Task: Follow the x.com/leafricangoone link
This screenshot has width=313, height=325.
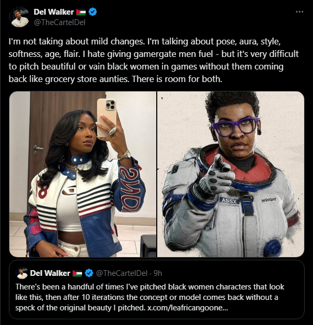Action: pos(188,308)
